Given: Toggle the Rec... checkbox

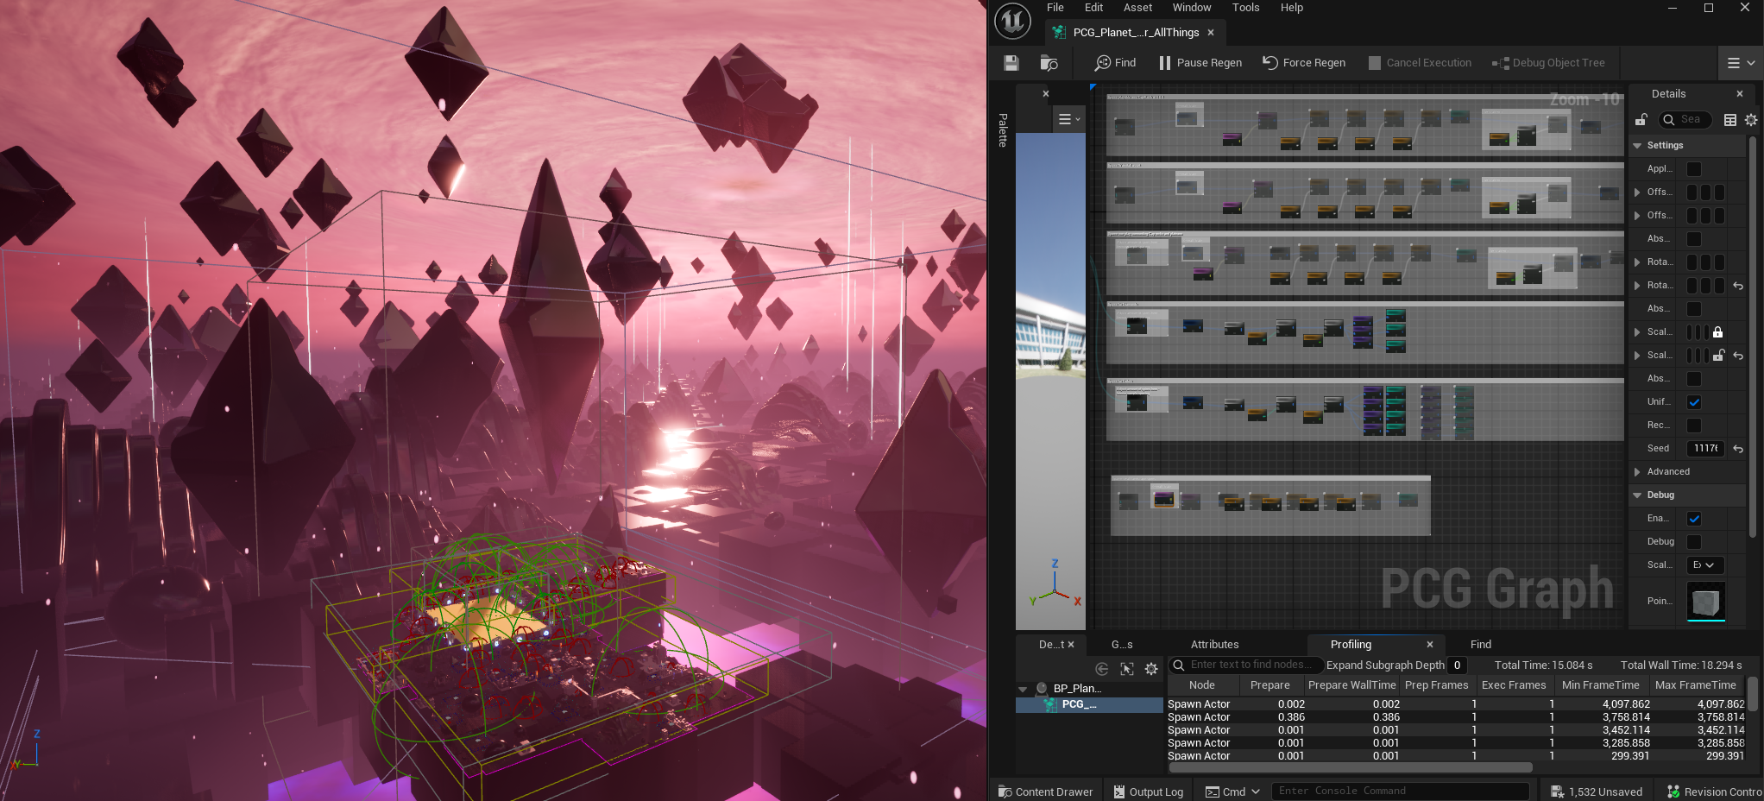Looking at the screenshot, I should coord(1694,426).
